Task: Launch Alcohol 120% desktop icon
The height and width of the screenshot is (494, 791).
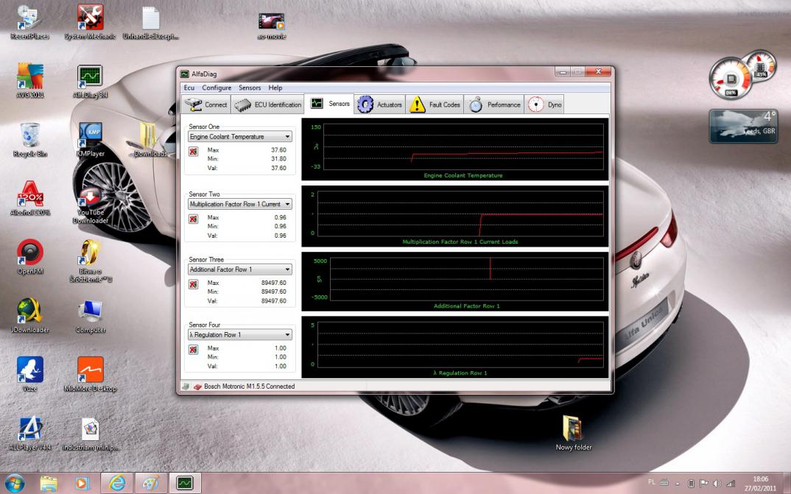Action: [29, 198]
